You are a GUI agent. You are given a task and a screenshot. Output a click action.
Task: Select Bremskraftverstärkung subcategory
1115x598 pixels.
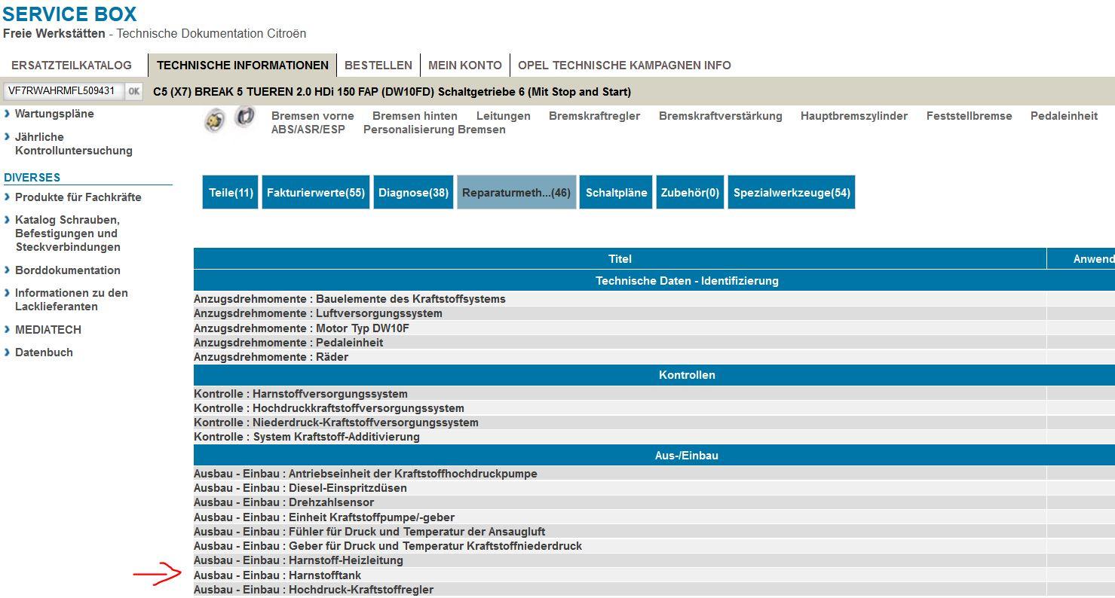pyautogui.click(x=721, y=116)
